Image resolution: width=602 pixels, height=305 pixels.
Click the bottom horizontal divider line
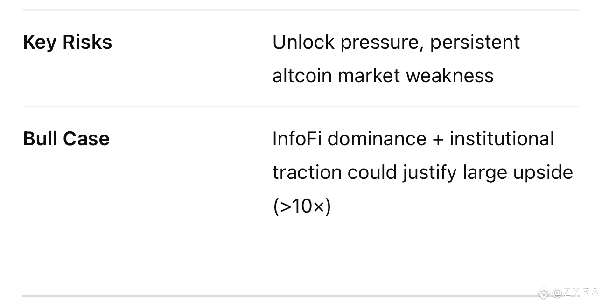point(301,296)
